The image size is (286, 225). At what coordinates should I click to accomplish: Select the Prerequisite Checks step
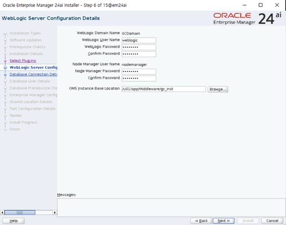(27, 47)
